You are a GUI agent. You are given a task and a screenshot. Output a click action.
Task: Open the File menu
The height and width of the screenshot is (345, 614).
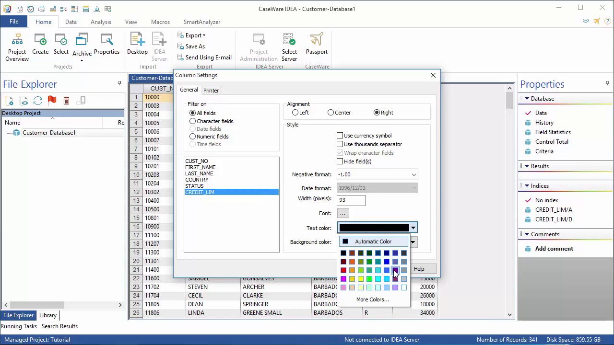tap(14, 22)
